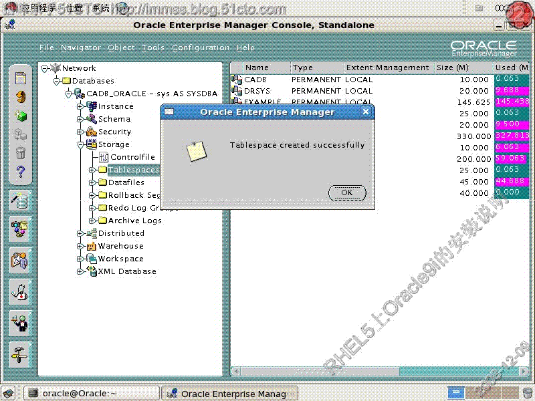Select the Controlfile tree item
This screenshot has height=401, width=535.
coord(132,157)
